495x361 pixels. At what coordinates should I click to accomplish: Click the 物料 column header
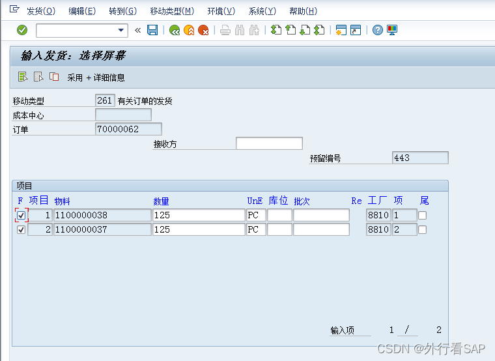(x=62, y=201)
